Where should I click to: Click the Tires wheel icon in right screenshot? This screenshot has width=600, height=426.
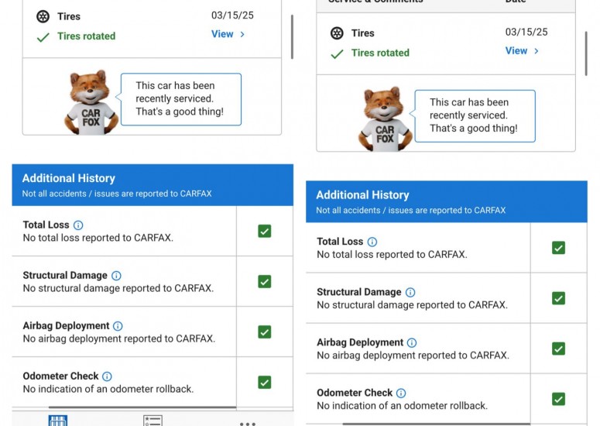[337, 33]
